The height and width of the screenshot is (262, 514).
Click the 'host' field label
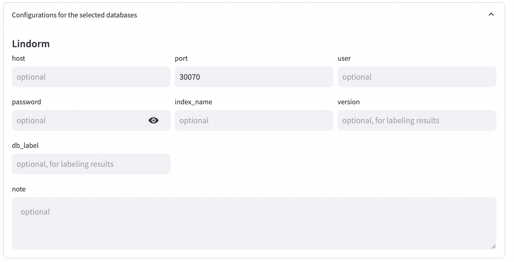[19, 58]
